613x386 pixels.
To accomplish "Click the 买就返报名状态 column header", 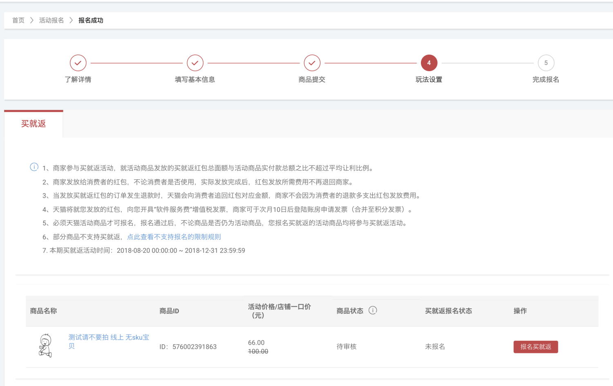I will coord(448,311).
